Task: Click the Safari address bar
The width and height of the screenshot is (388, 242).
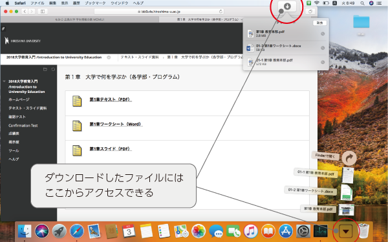Action: (x=159, y=12)
